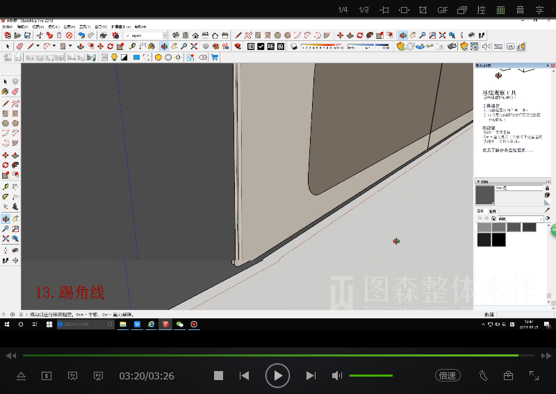The height and width of the screenshot is (394, 556).
Task: Click the Undo arrow icon
Action: (x=81, y=35)
